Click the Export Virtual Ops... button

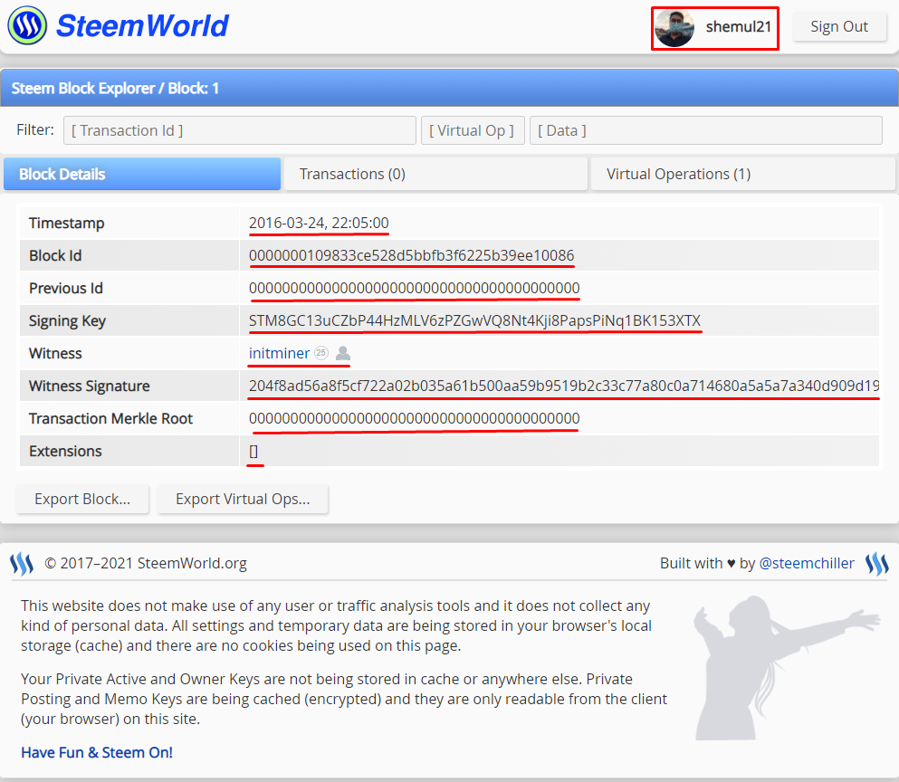click(243, 500)
